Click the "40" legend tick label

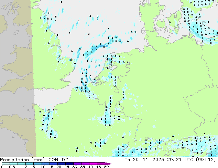click(90, 167)
